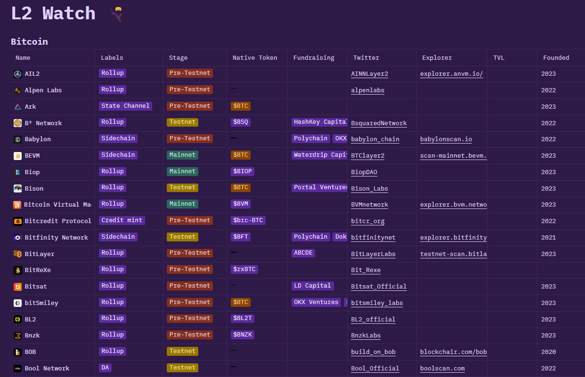Open the Bitsat_Official Twitter link
Image resolution: width=585 pixels, height=377 pixels.
point(379,287)
